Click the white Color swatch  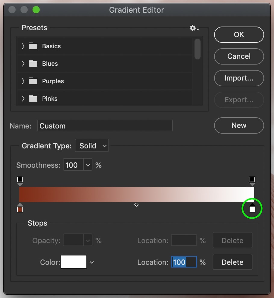pos(74,262)
